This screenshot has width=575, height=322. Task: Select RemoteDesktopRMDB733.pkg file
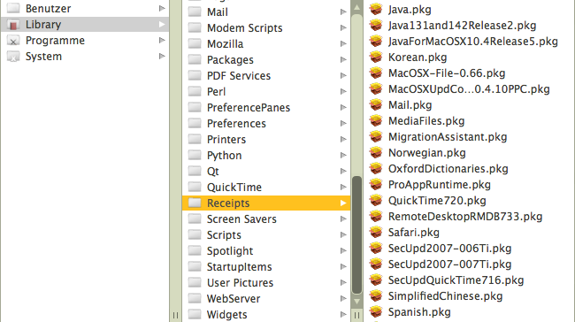click(465, 217)
